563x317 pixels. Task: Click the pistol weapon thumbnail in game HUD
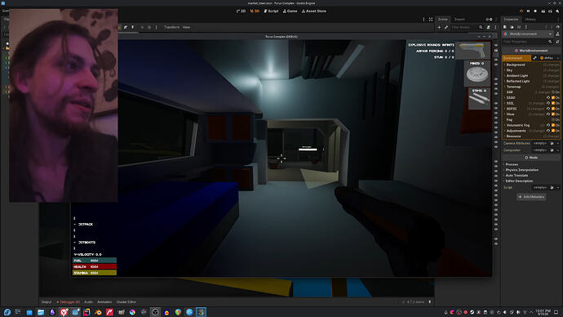pos(473,51)
